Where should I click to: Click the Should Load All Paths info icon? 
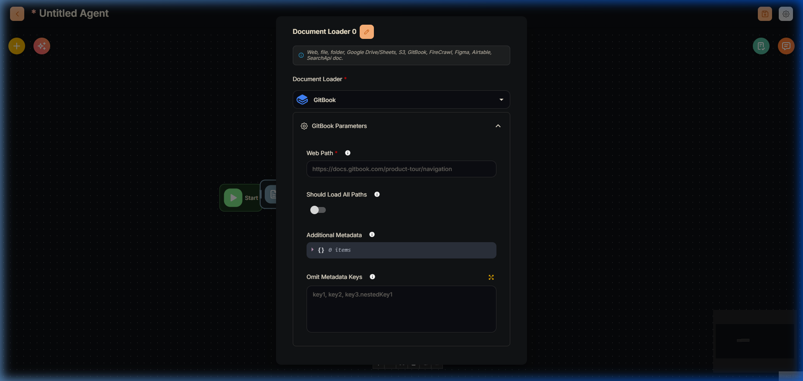tap(377, 194)
